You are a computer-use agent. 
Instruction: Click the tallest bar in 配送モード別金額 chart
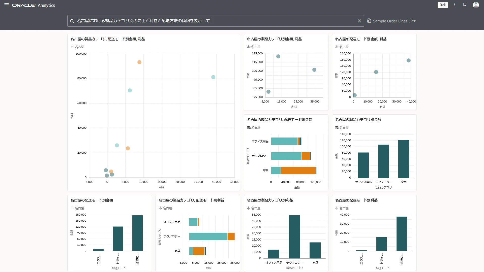coord(137,233)
